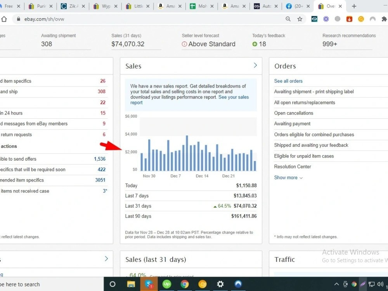Screen dimensions: 388x291
Task: Open Windows Settings gear on the taskbar
Action: point(220,284)
